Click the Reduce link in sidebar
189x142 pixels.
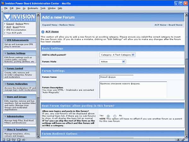(19, 24)
